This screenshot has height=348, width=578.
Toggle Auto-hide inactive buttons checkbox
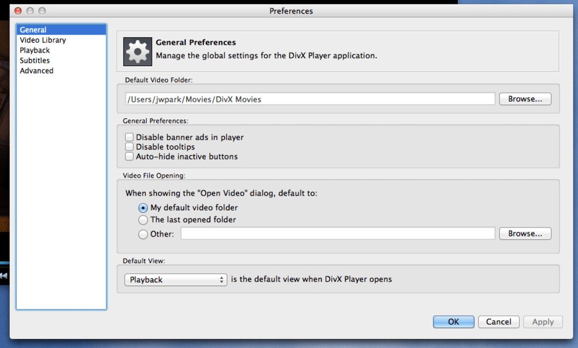point(130,157)
